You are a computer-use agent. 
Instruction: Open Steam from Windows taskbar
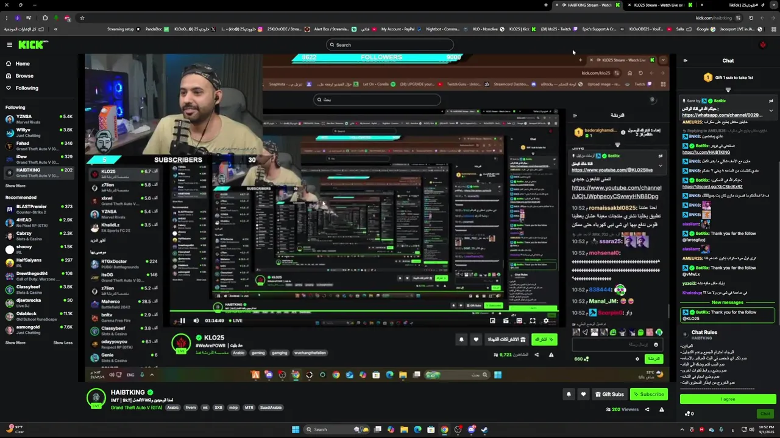484,429
